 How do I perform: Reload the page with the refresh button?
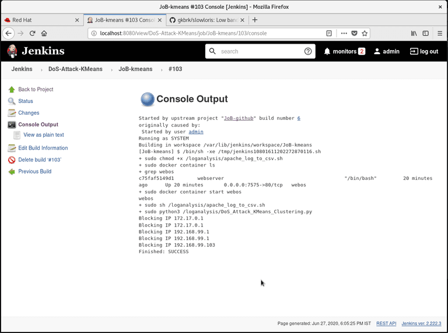coord(33,33)
